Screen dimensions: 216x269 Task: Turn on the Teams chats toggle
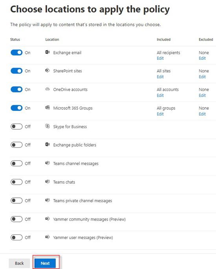click(x=16, y=182)
